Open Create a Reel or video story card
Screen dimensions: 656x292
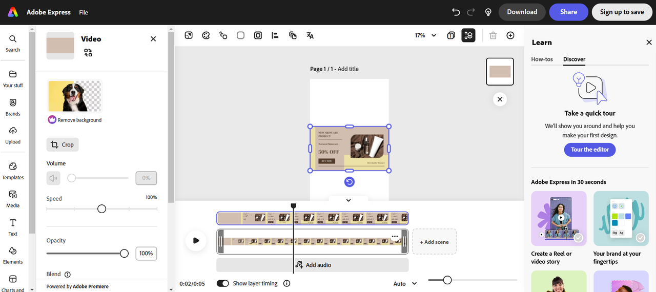click(x=559, y=228)
